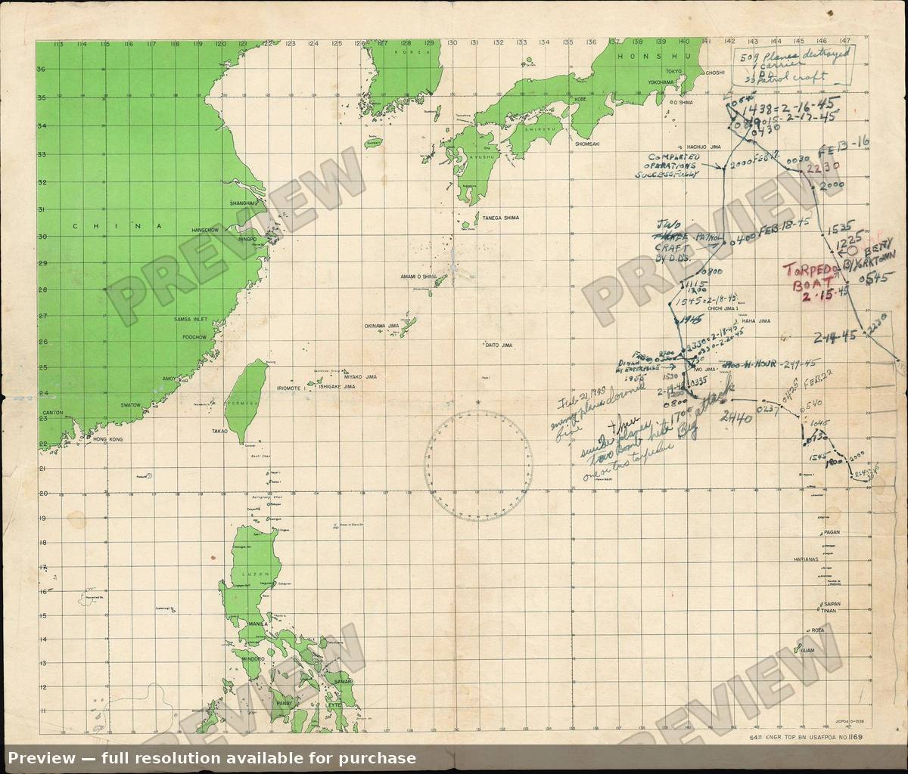
Task: Click the MIYAKO JIMA label
Action: click(360, 376)
